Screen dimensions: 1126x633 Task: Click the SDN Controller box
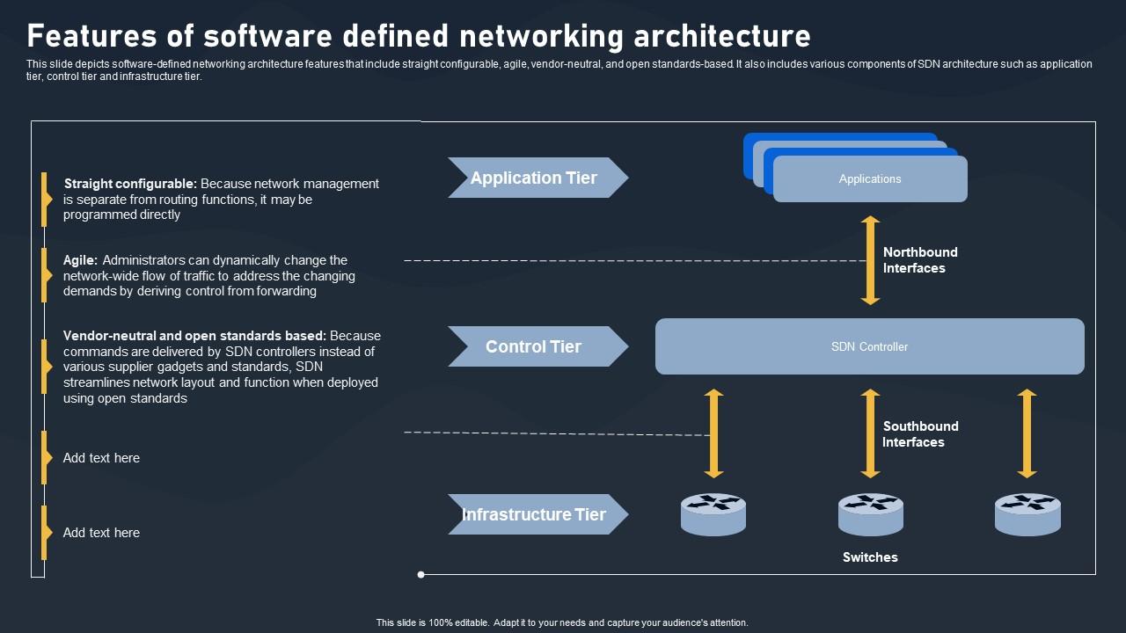pos(870,346)
